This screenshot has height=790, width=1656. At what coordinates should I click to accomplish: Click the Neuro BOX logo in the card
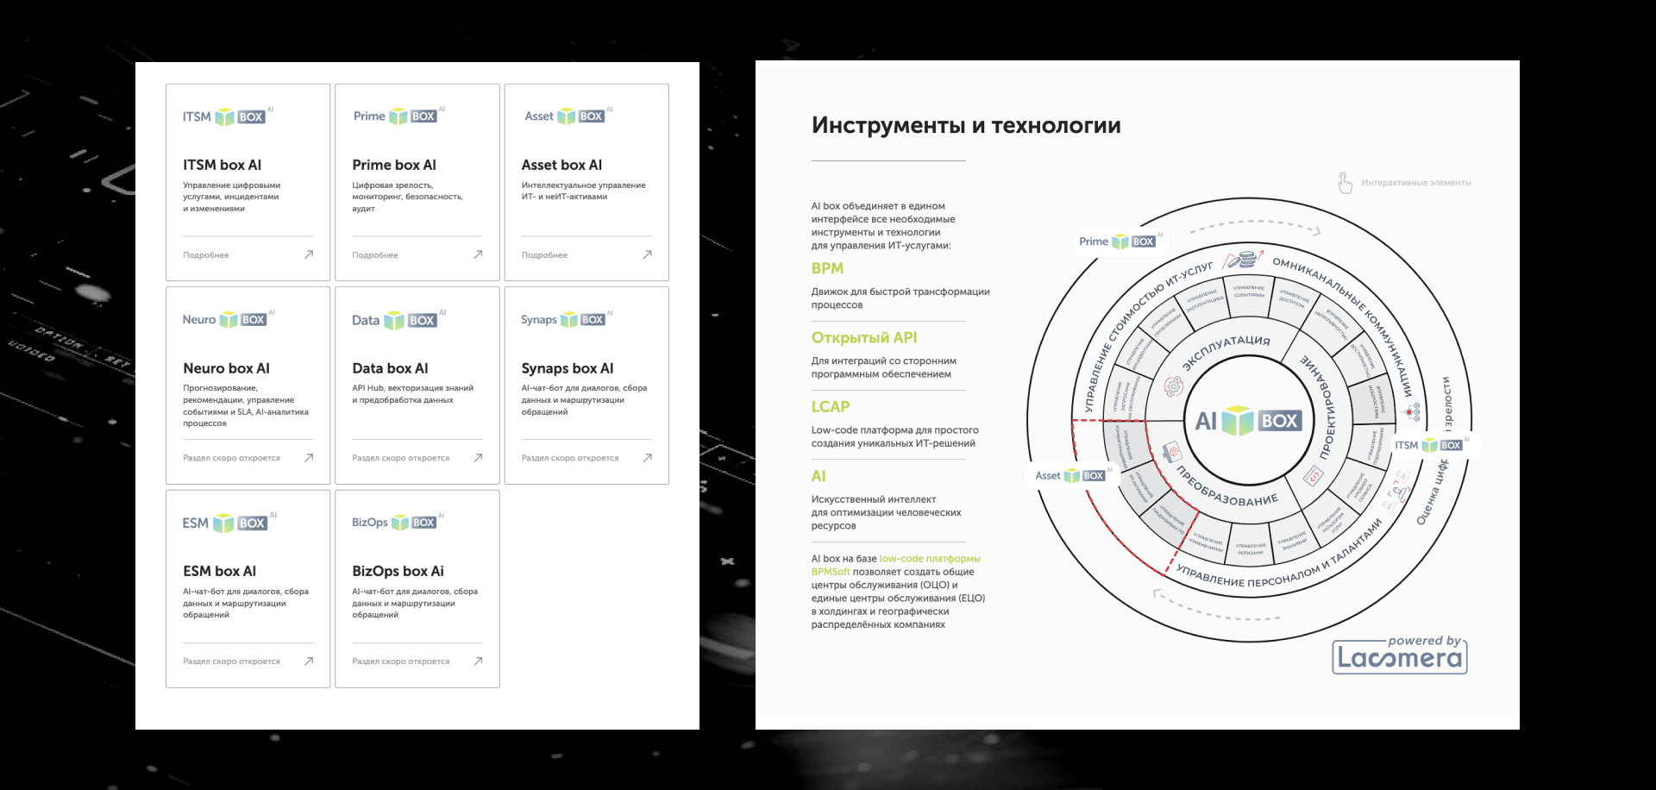tap(225, 319)
